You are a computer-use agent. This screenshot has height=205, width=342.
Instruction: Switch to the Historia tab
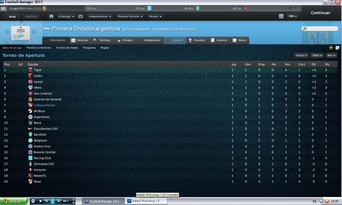click(219, 40)
